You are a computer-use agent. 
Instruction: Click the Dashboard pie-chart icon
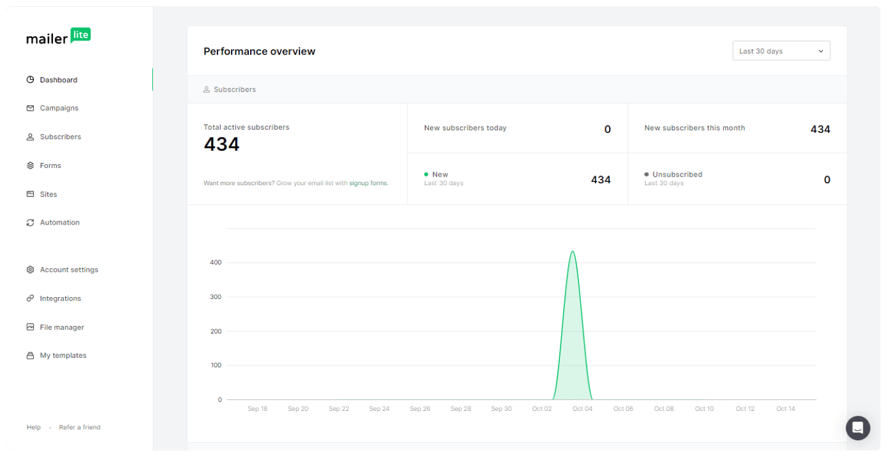(x=30, y=79)
